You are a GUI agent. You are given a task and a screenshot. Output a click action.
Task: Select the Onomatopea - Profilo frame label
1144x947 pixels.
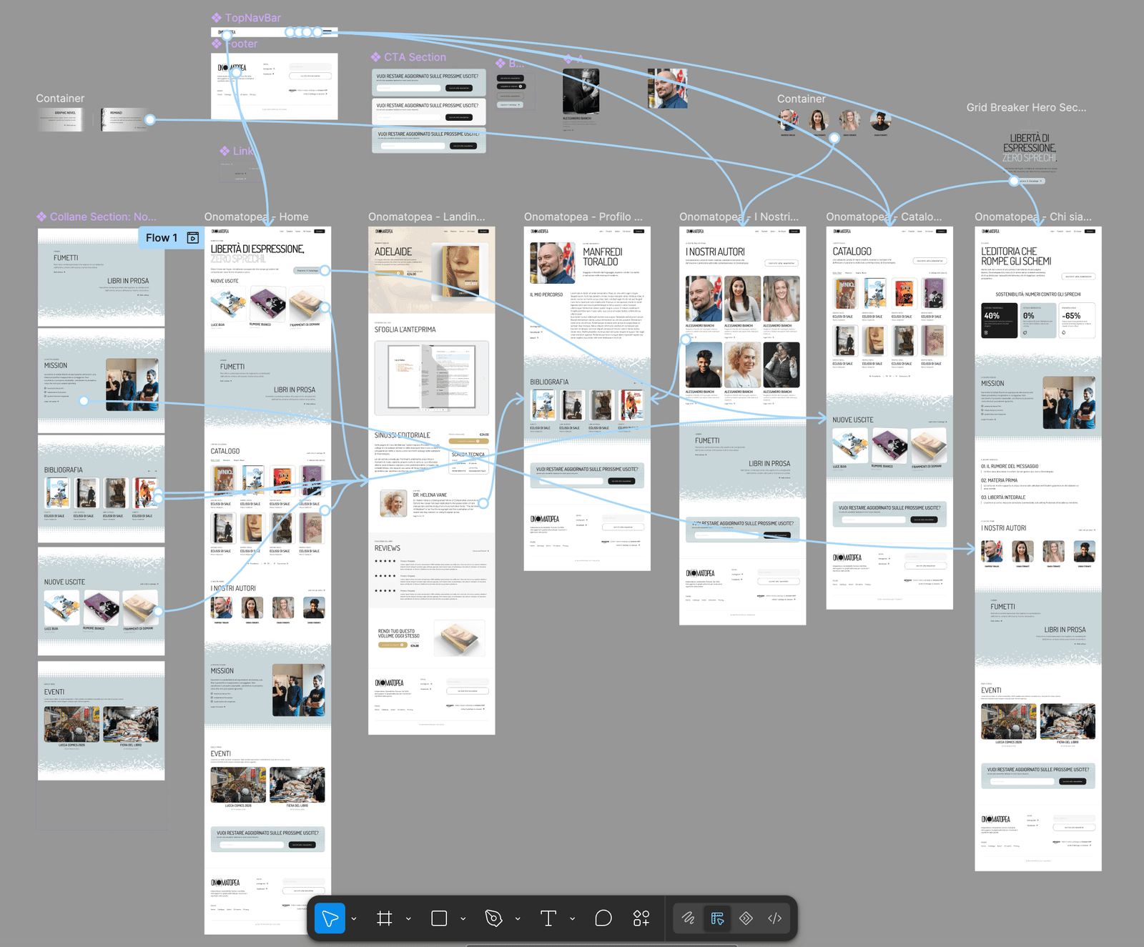(x=583, y=217)
